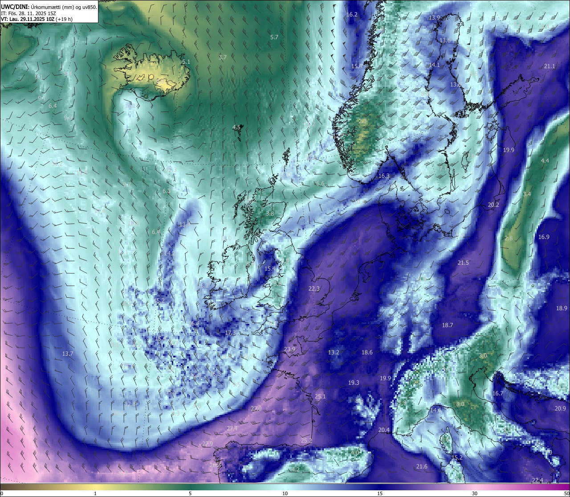Click the map value "13.2"
570x497 pixels.
334,353
